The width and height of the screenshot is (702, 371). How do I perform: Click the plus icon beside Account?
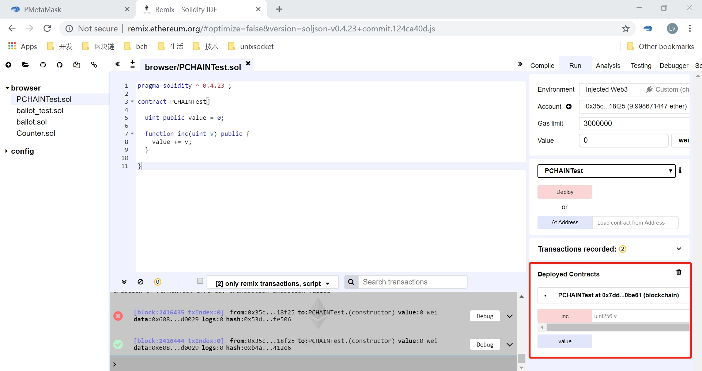pyautogui.click(x=569, y=107)
